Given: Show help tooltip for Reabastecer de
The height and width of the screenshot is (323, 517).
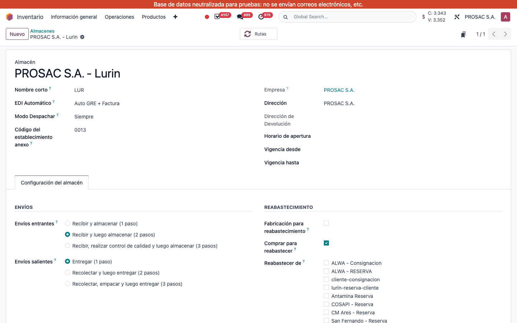Looking at the screenshot, I should point(304,262).
